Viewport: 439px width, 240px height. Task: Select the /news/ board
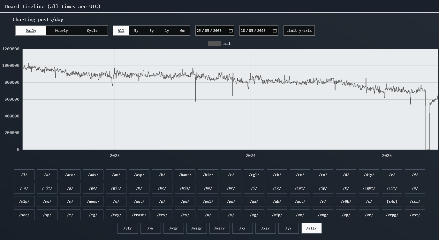[x=93, y=201]
